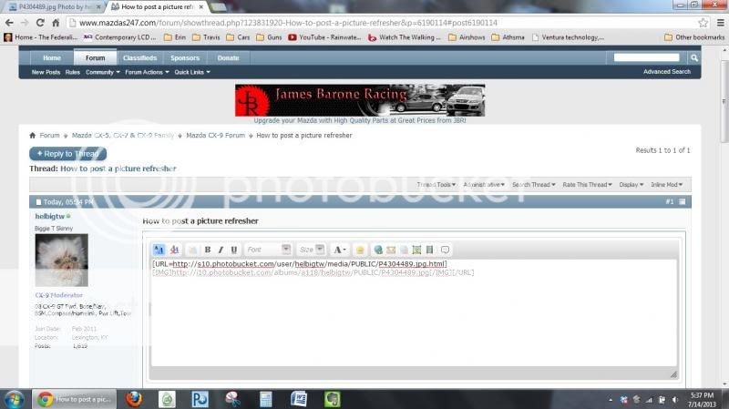Open Firefox from the taskbar
This screenshot has width=729, height=409.
(x=134, y=398)
